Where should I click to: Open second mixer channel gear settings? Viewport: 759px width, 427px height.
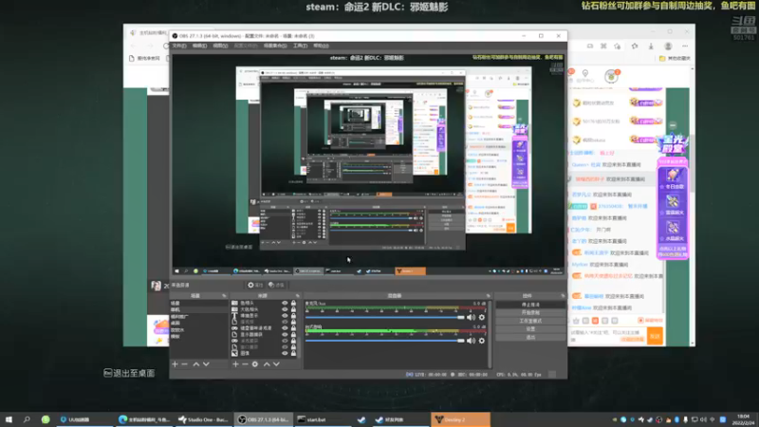point(482,341)
